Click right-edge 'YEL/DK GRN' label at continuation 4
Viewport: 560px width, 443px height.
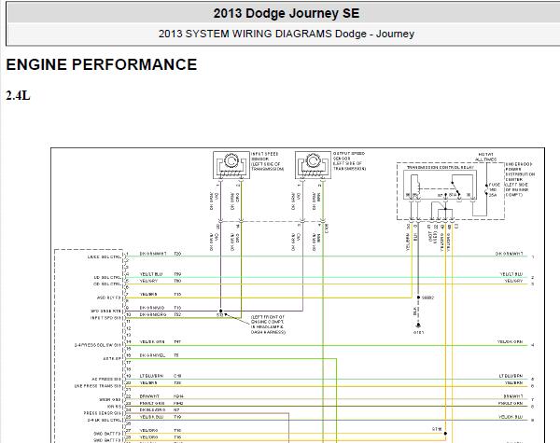pos(510,341)
